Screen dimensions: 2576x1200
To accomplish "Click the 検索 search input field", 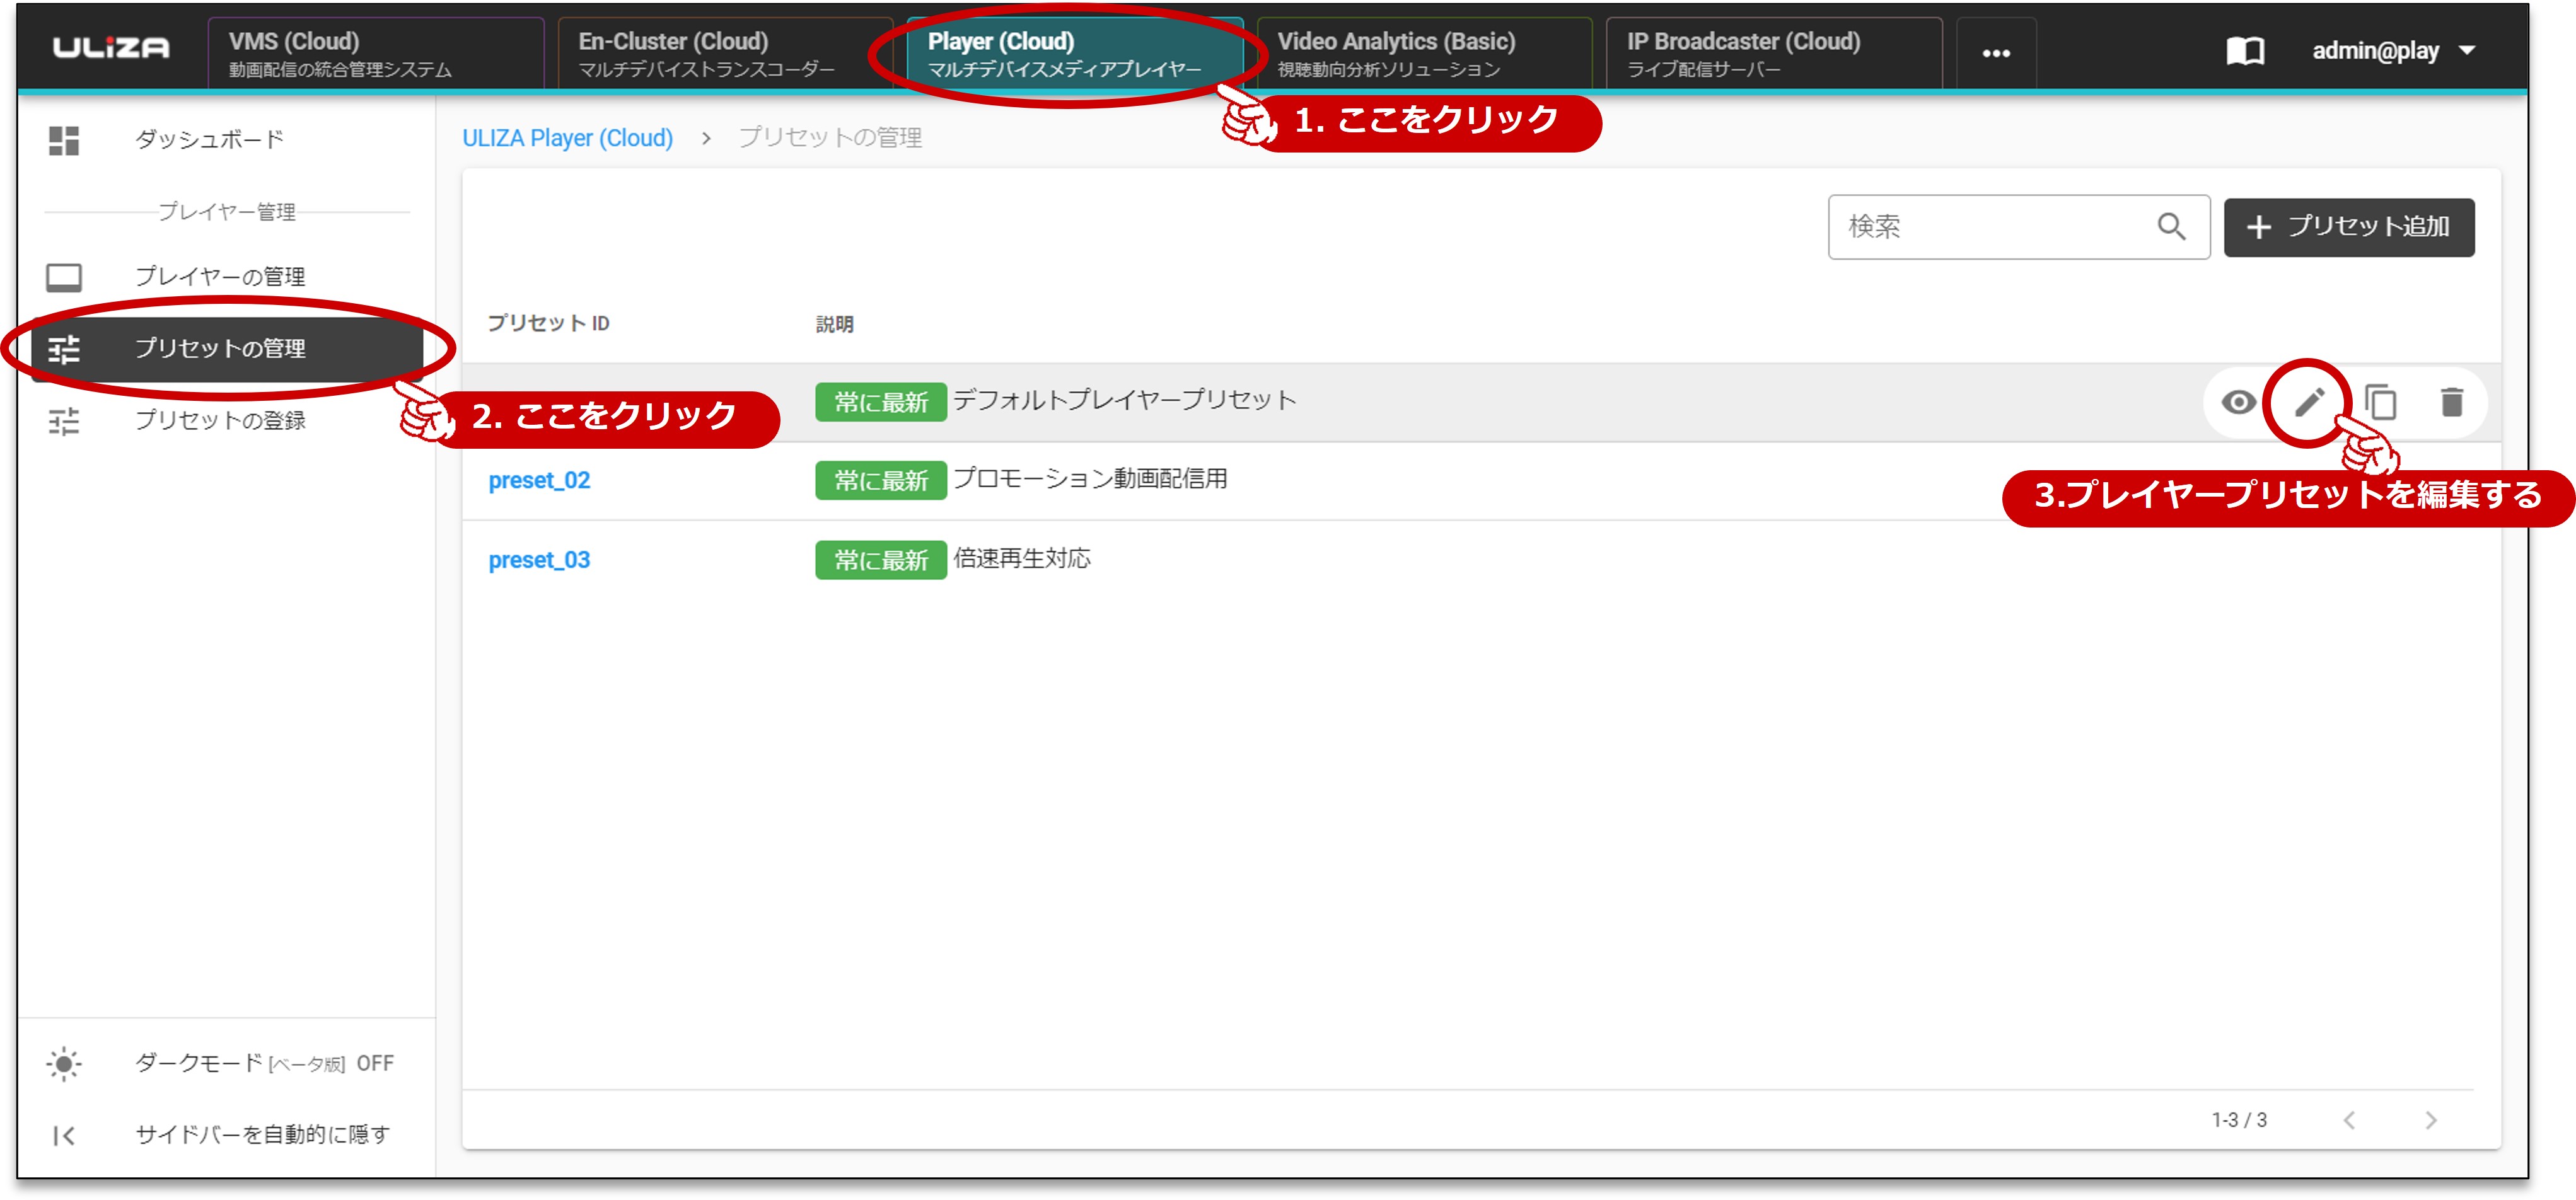I will (x=2018, y=227).
